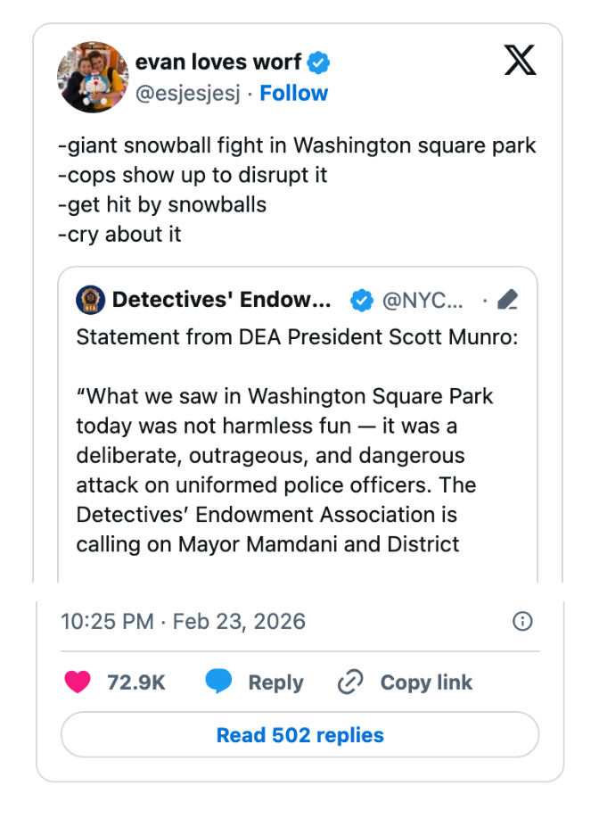Open evan loves worf's profile picture
The width and height of the screenshot is (599, 819).
pyautogui.click(x=93, y=77)
